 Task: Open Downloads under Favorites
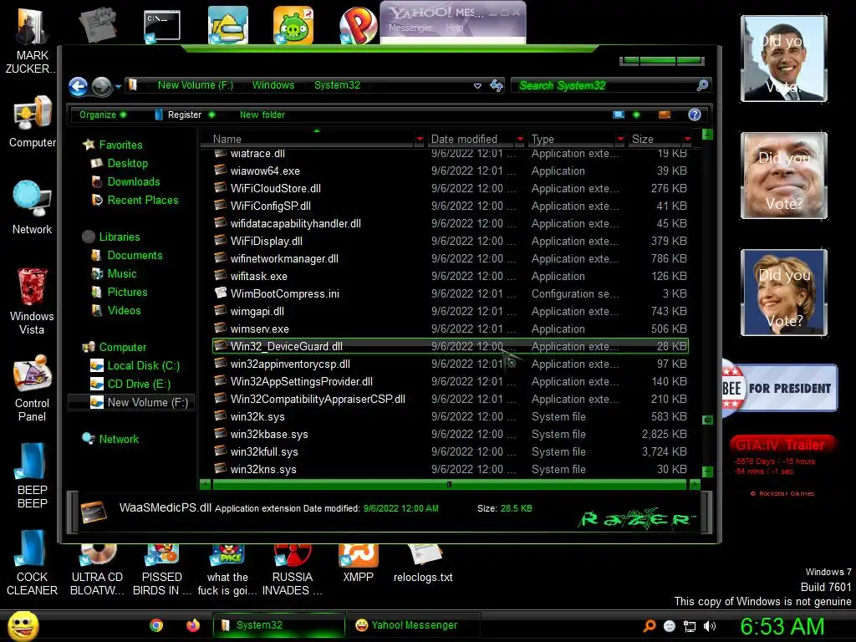pos(134,181)
